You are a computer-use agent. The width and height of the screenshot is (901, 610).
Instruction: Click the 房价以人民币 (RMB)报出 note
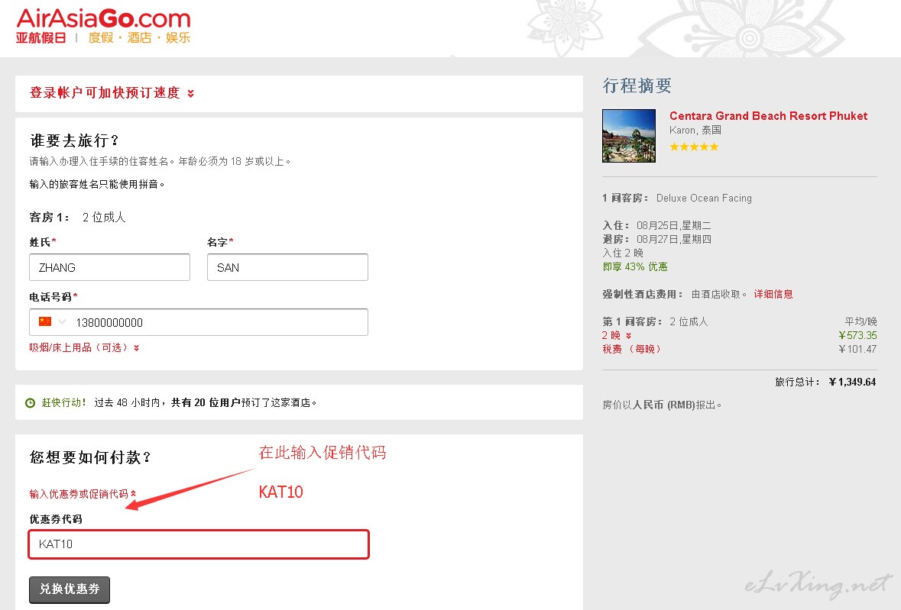tap(662, 405)
